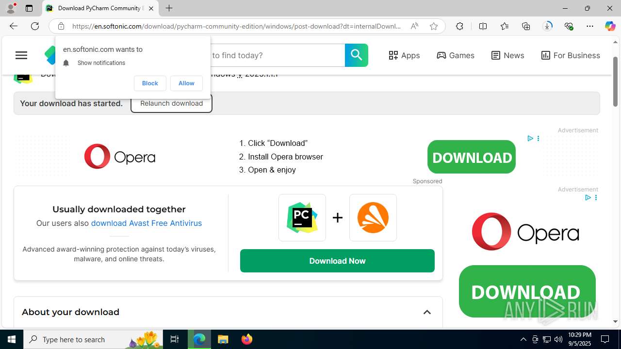Open Apps navigation menu
The width and height of the screenshot is (621, 349).
pos(404,55)
